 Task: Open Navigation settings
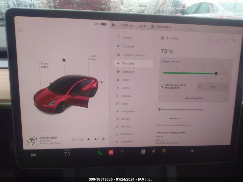click(x=125, y=111)
